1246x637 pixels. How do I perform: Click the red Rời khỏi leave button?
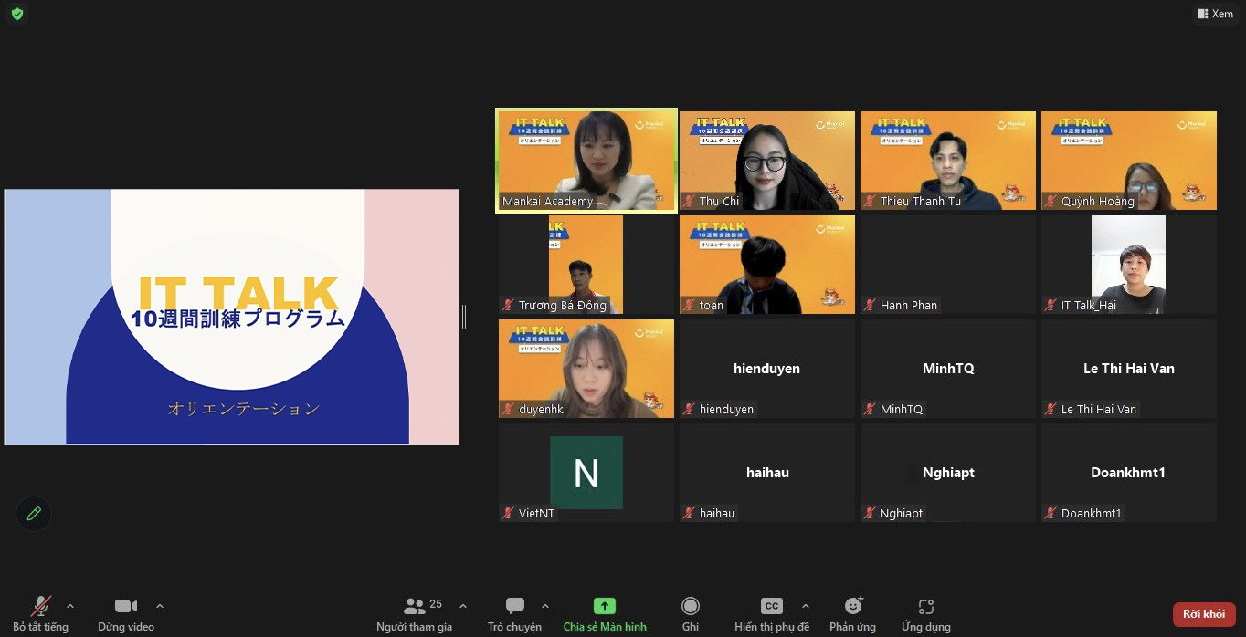click(x=1204, y=614)
